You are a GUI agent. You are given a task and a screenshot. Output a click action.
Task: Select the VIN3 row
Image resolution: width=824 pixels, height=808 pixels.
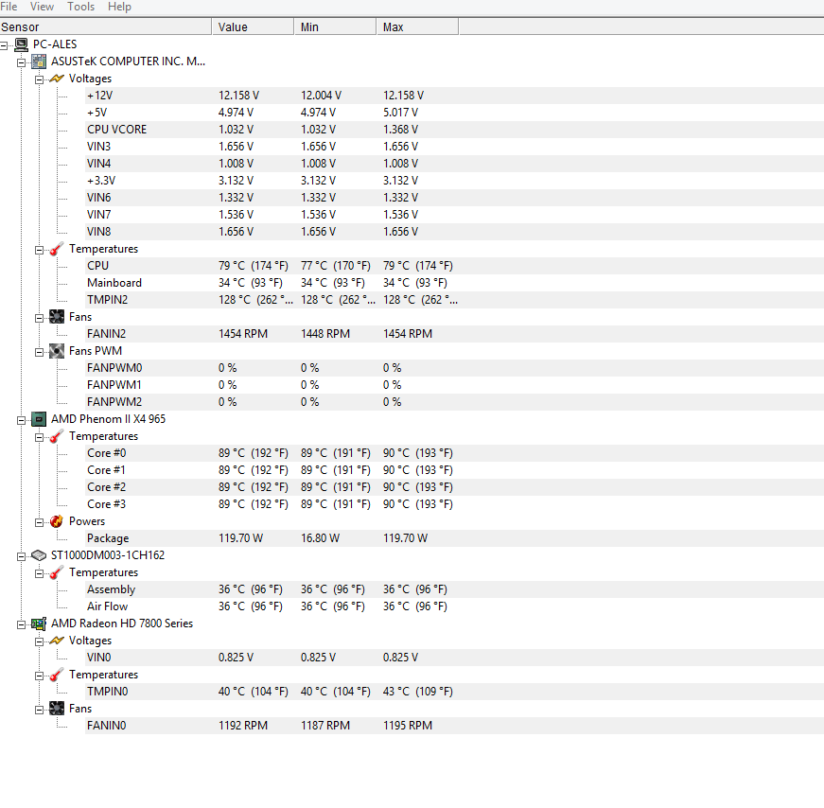(454, 147)
